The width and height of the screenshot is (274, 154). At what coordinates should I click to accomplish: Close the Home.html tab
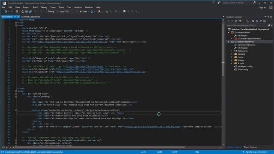click(18, 17)
